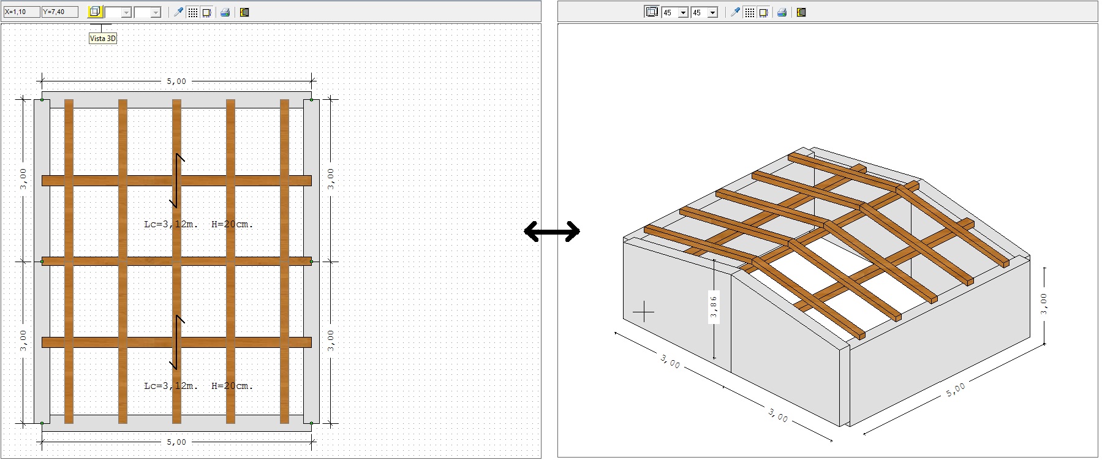This screenshot has height=460, width=1102.
Task: Click the yellow exit icon in plan view toolbar
Action: point(244,12)
